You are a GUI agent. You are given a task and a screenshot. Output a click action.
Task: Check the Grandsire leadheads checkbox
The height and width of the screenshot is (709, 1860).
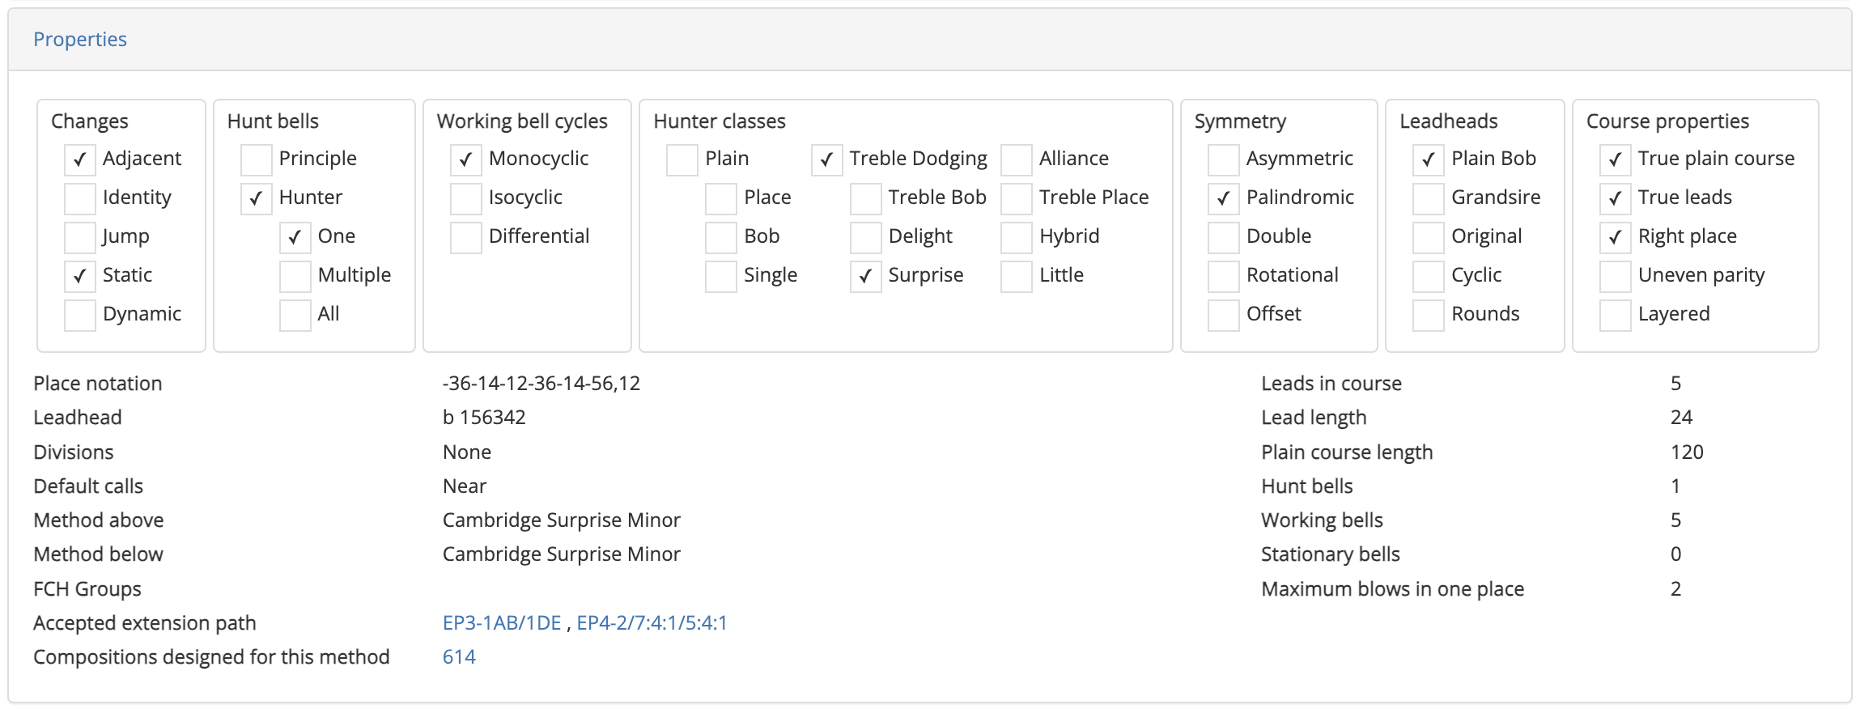click(1429, 198)
